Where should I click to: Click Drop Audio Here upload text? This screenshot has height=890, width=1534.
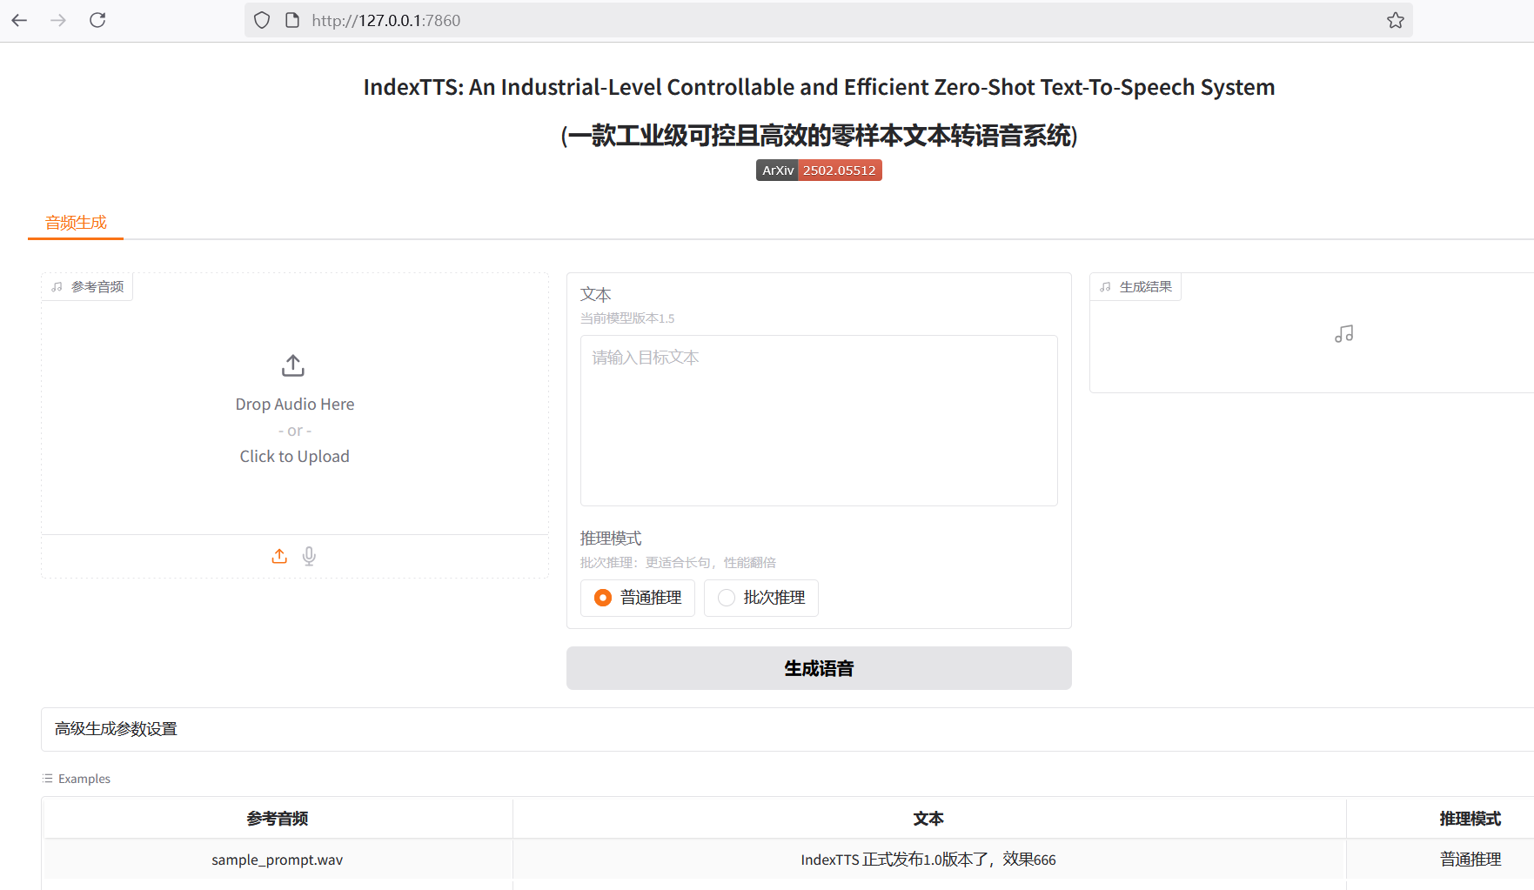[x=295, y=405]
